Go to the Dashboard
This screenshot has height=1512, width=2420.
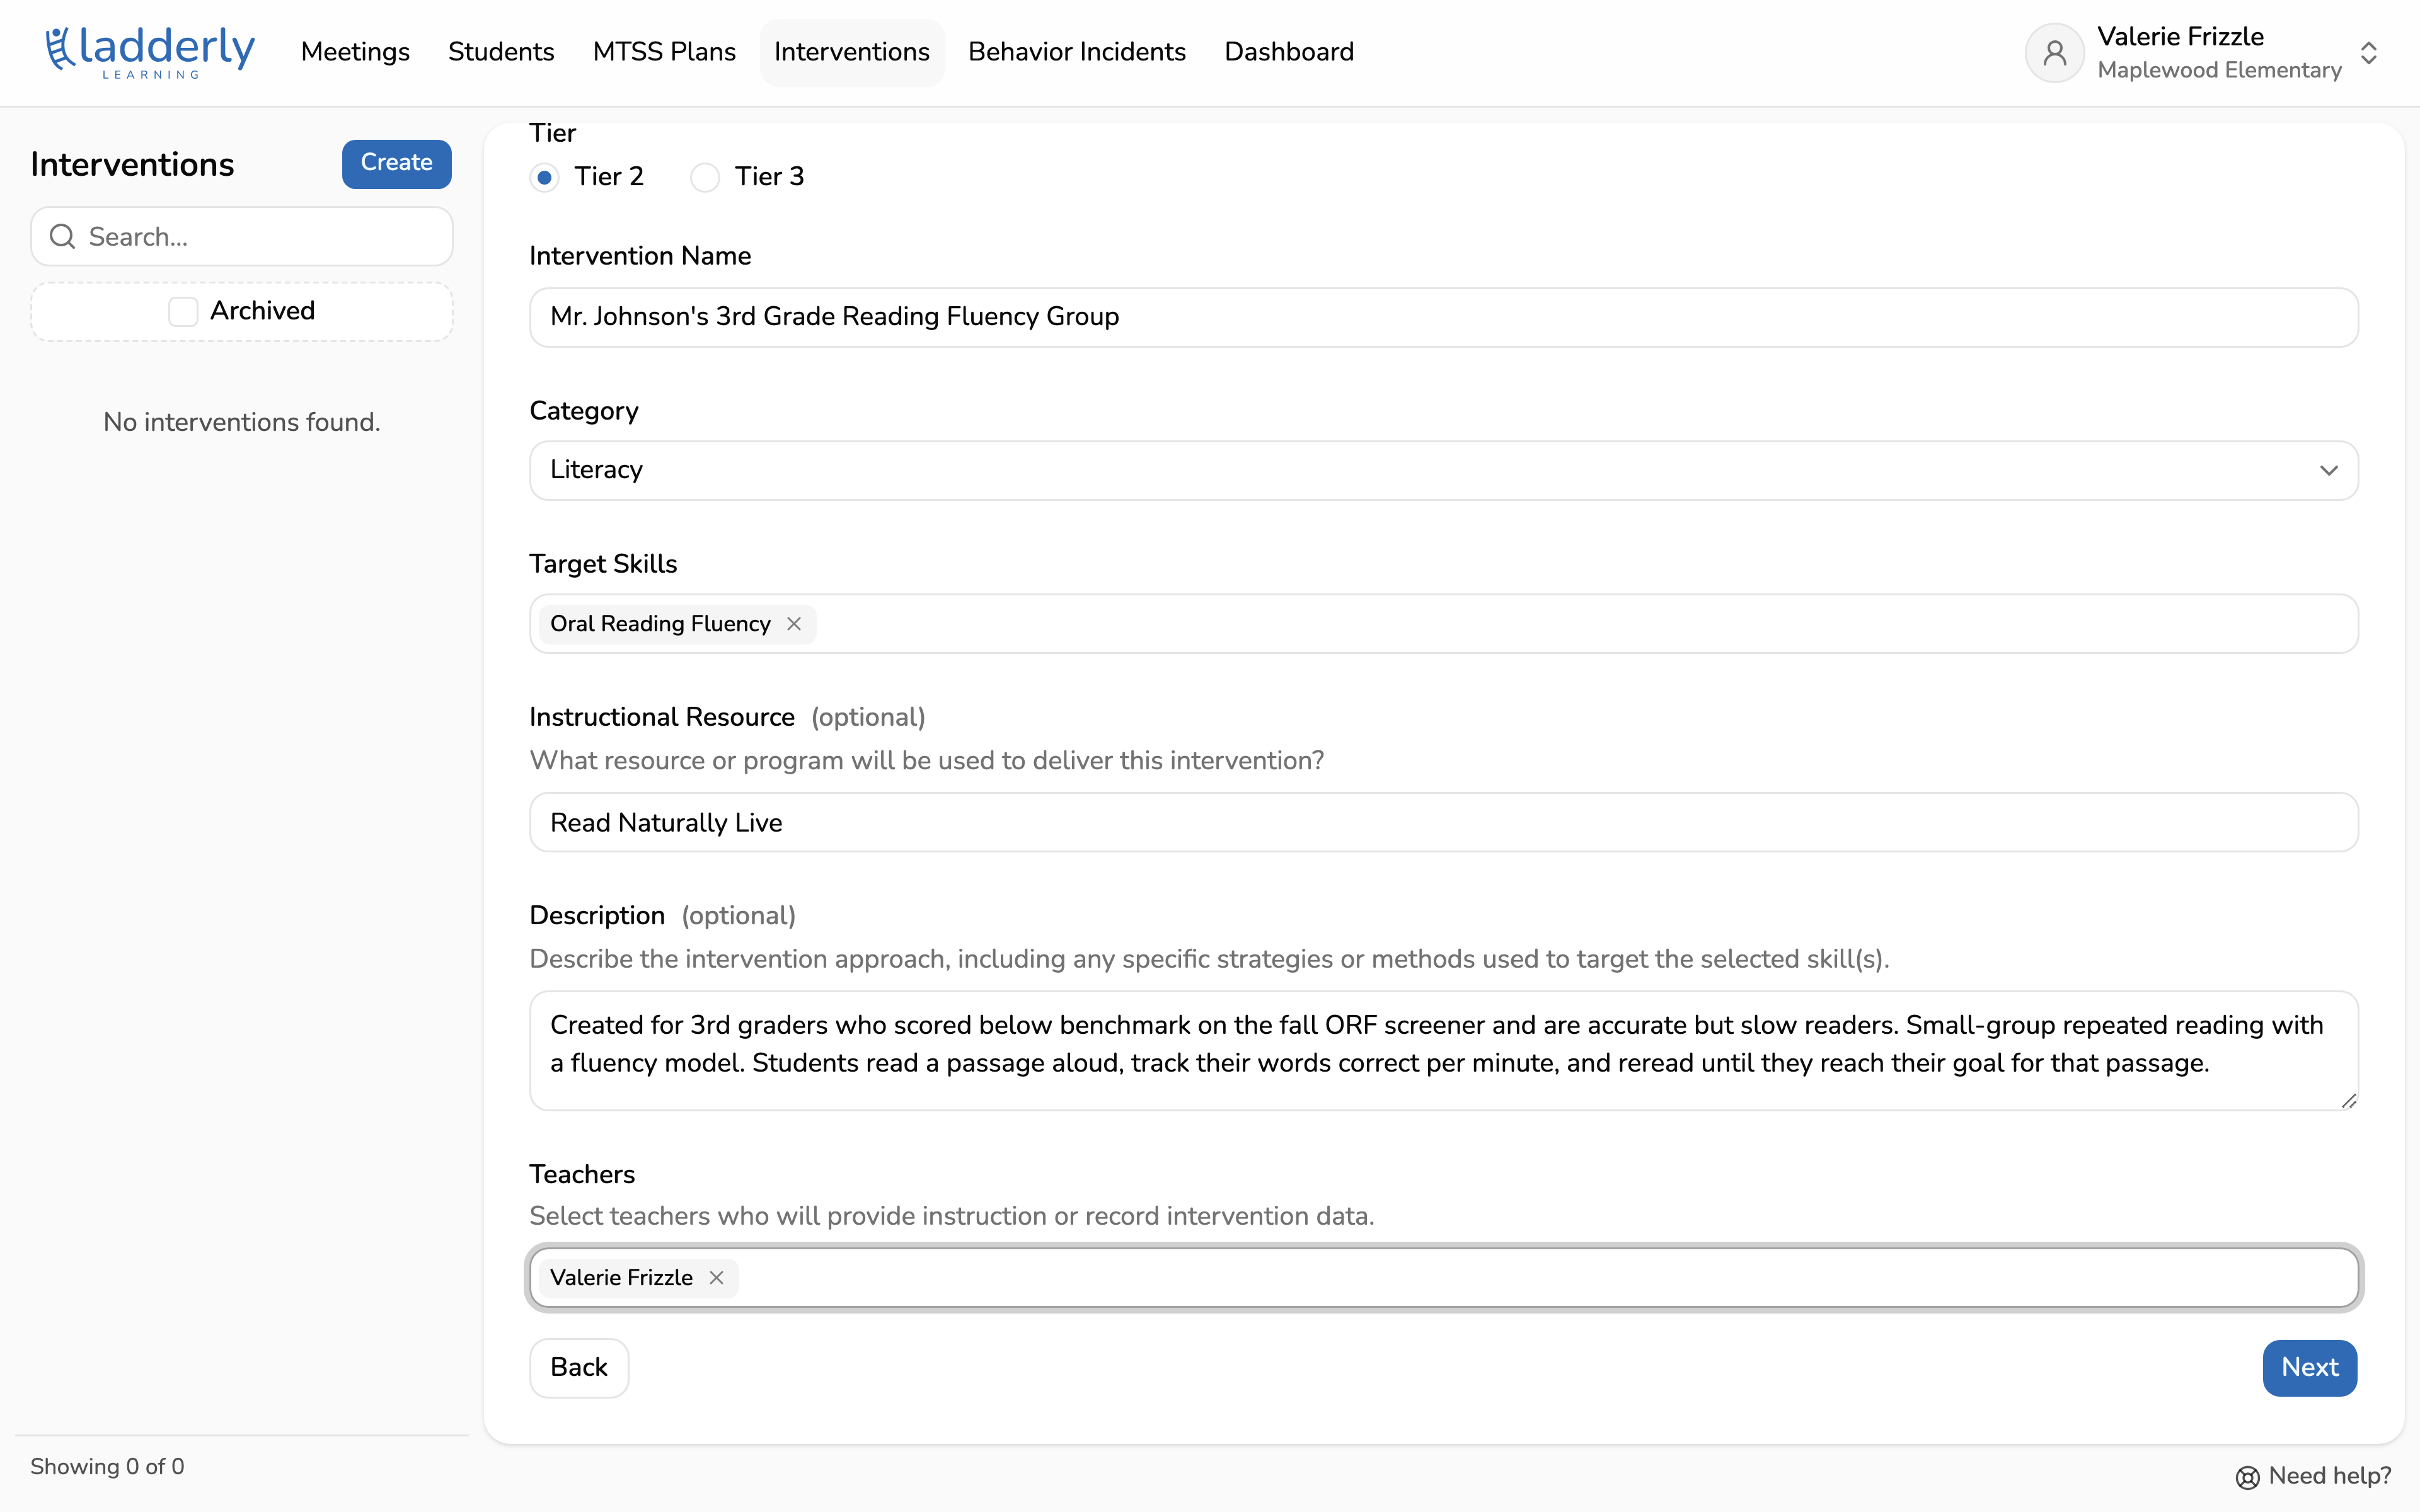(x=1289, y=52)
